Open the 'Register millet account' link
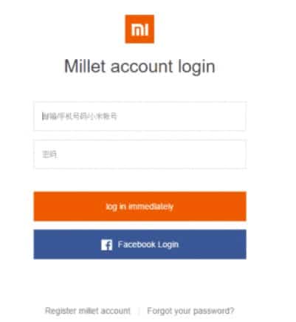 88,311
